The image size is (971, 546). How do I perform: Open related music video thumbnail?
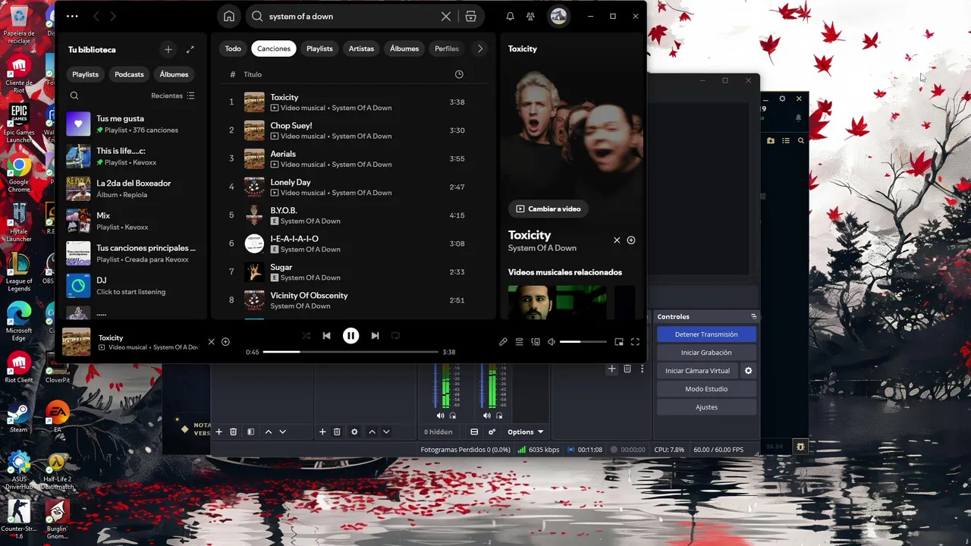[557, 302]
